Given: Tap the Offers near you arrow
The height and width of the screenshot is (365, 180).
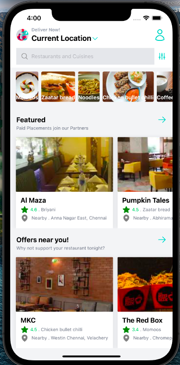Looking at the screenshot, I should coord(162,240).
